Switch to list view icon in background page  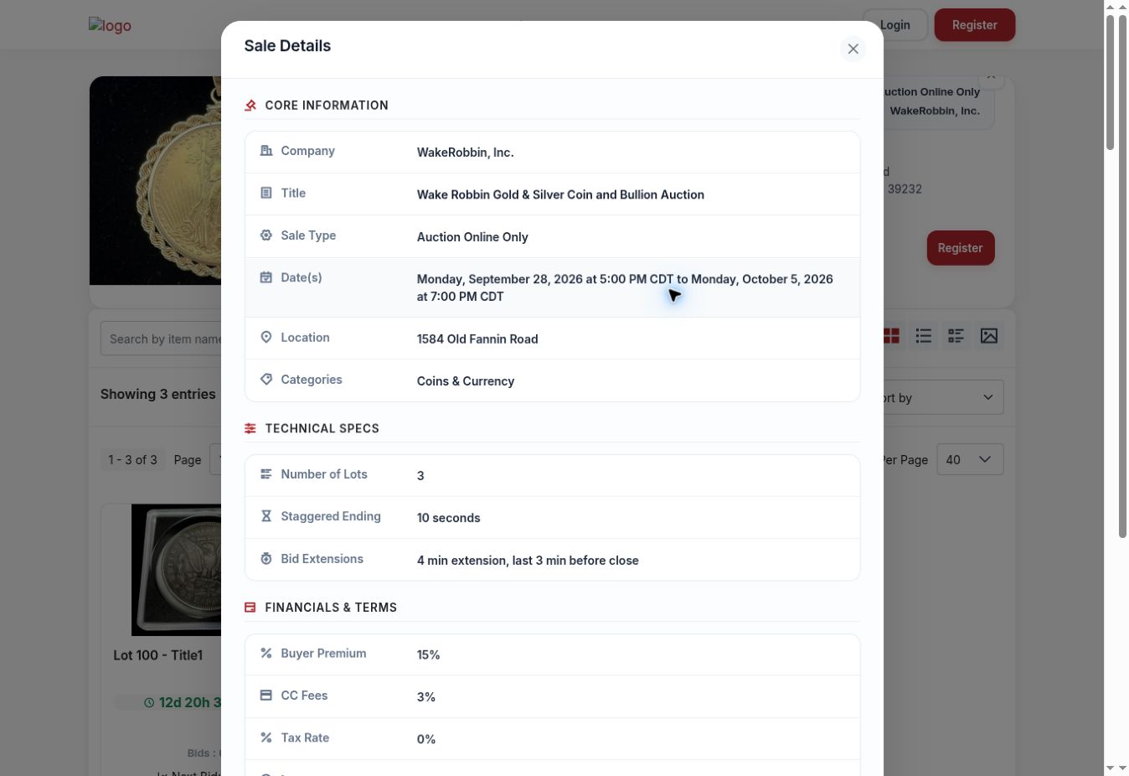coord(924,336)
